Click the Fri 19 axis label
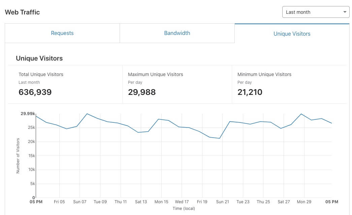The width and height of the screenshot is (352, 215). (202, 202)
